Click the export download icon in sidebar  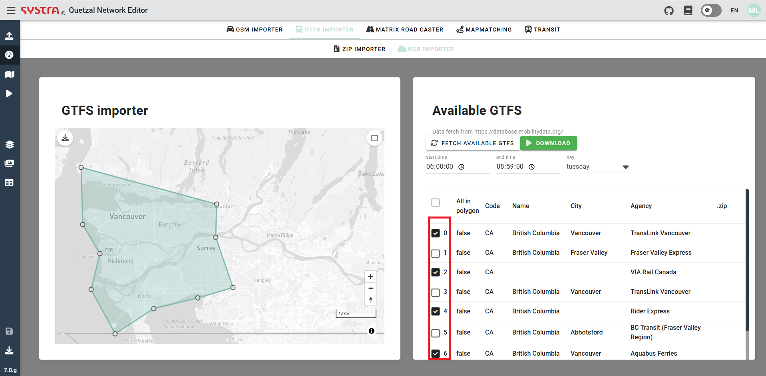[9, 350]
